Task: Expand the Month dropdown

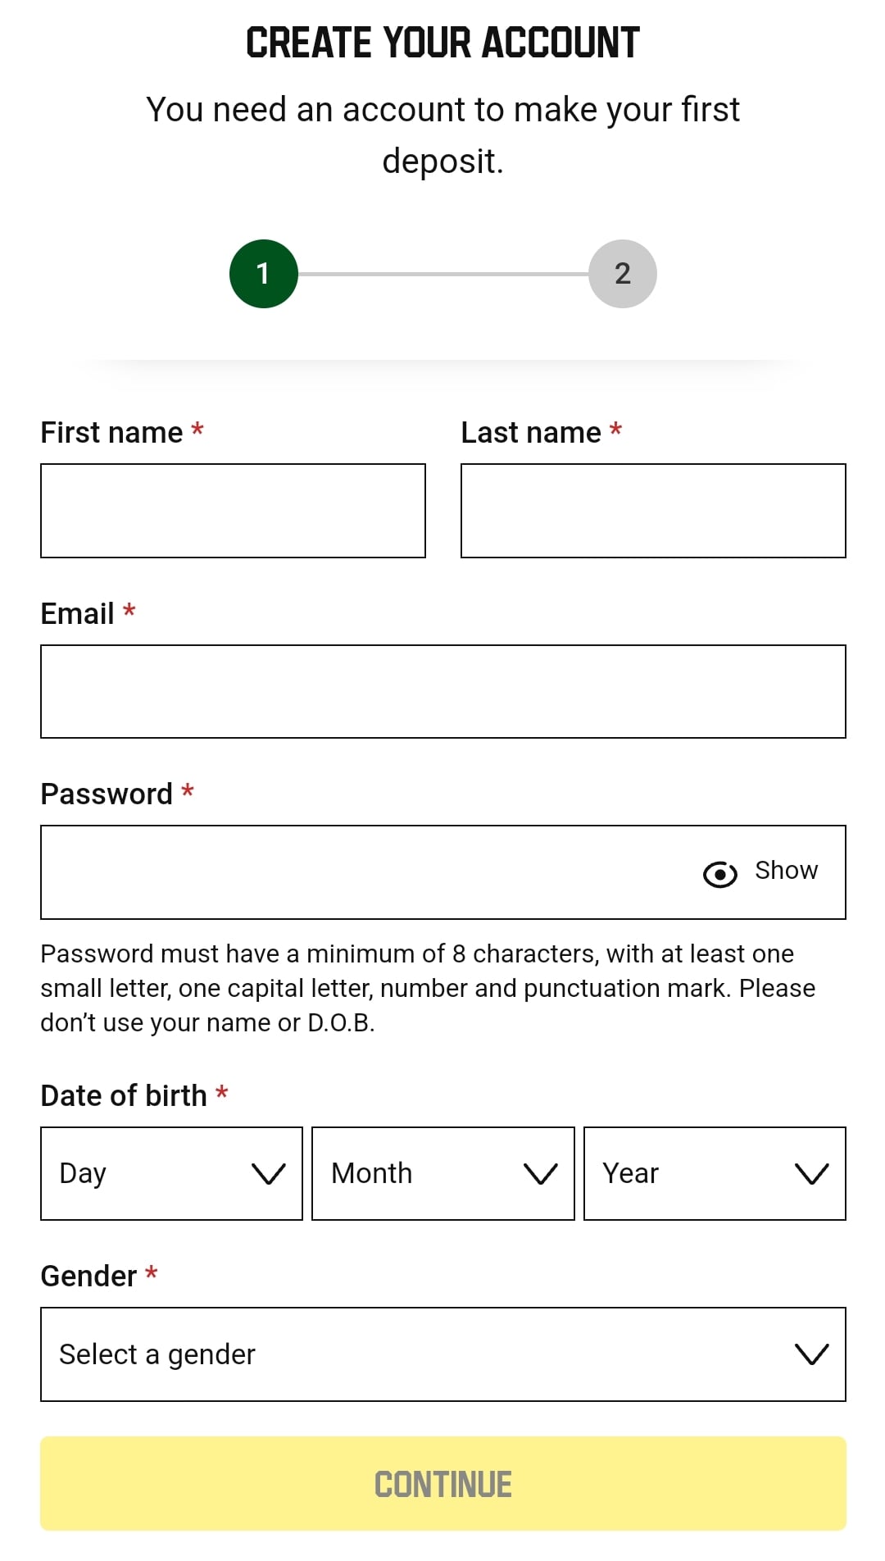Action: point(442,1173)
